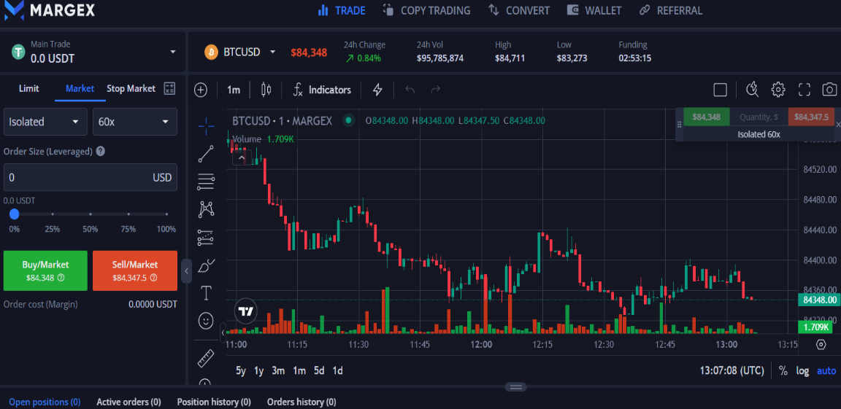This screenshot has height=409, width=841.
Task: Select the ruler measure tool
Action: coord(206,358)
